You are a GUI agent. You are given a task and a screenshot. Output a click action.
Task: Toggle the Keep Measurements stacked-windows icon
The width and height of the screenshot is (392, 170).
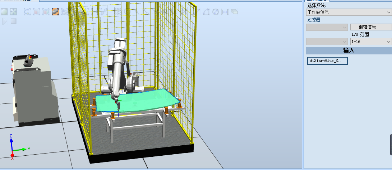click(x=234, y=12)
